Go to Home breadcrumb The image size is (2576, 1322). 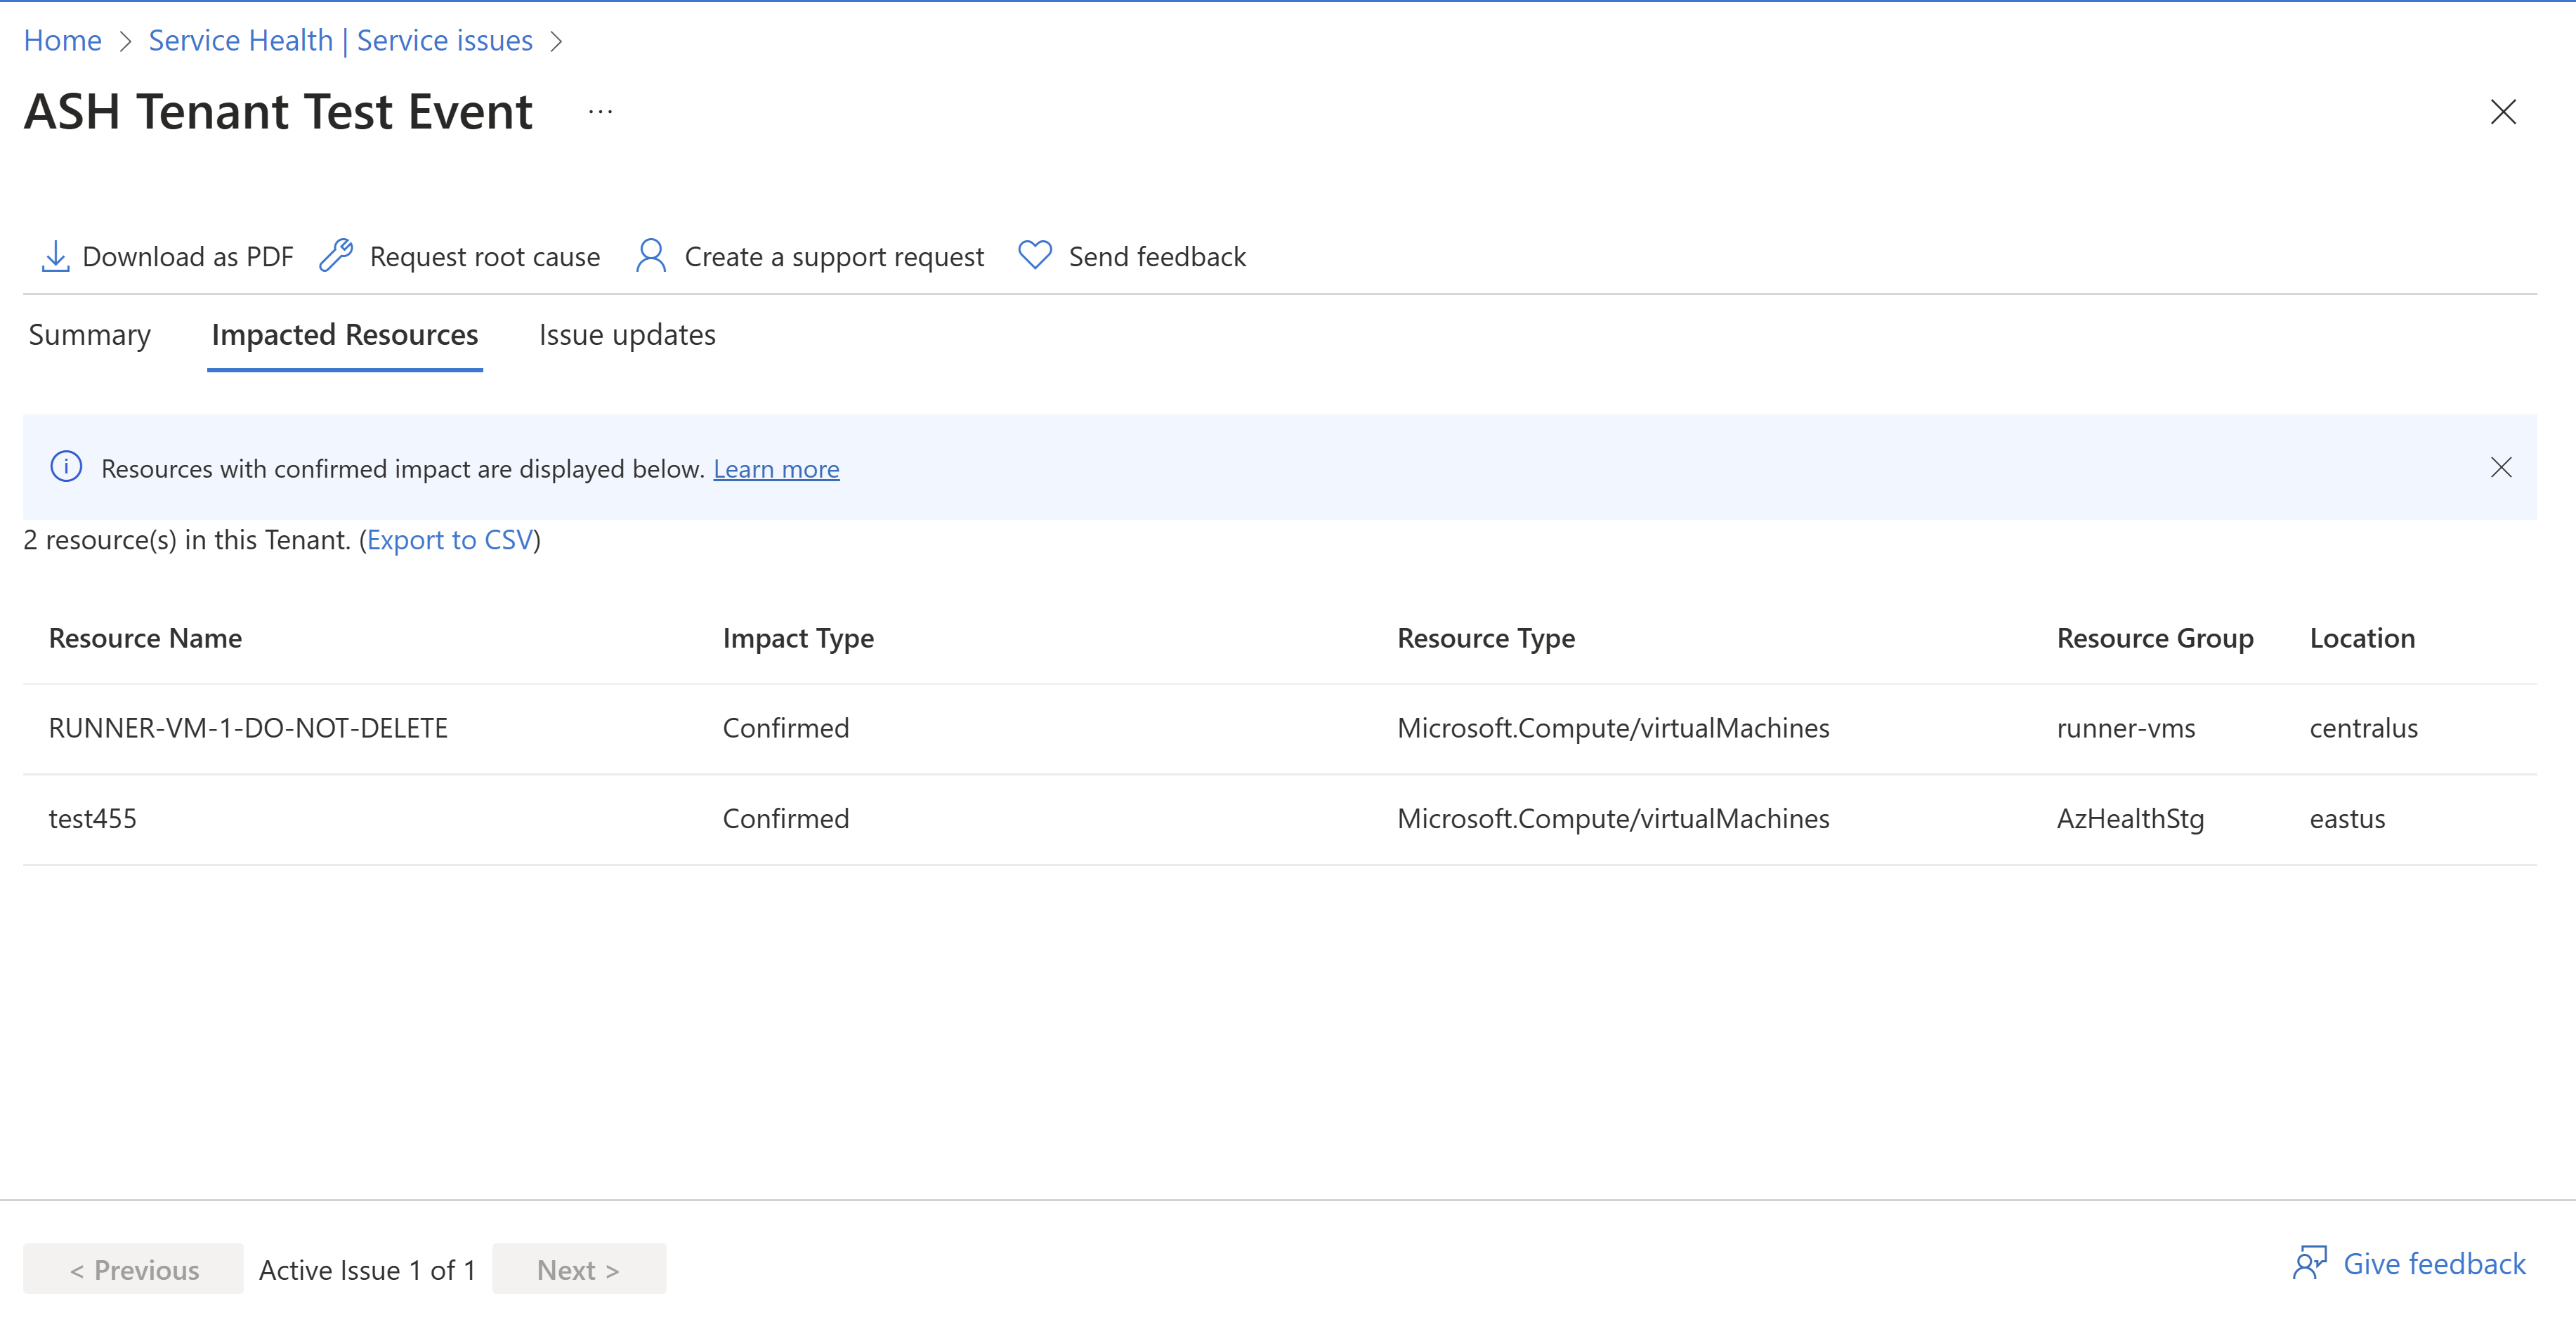tap(62, 41)
